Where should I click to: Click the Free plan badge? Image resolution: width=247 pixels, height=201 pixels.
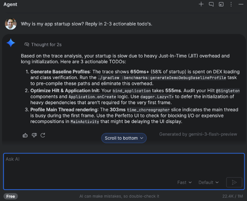pyautogui.click(x=10, y=196)
